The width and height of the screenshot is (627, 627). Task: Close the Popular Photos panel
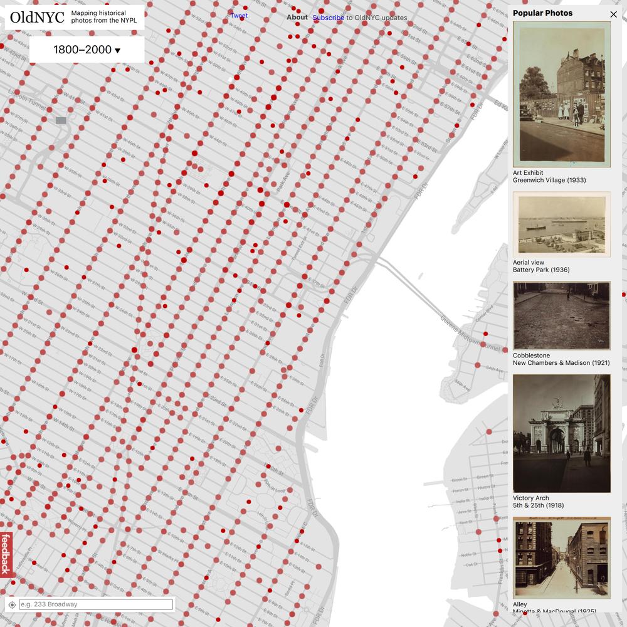coord(613,14)
